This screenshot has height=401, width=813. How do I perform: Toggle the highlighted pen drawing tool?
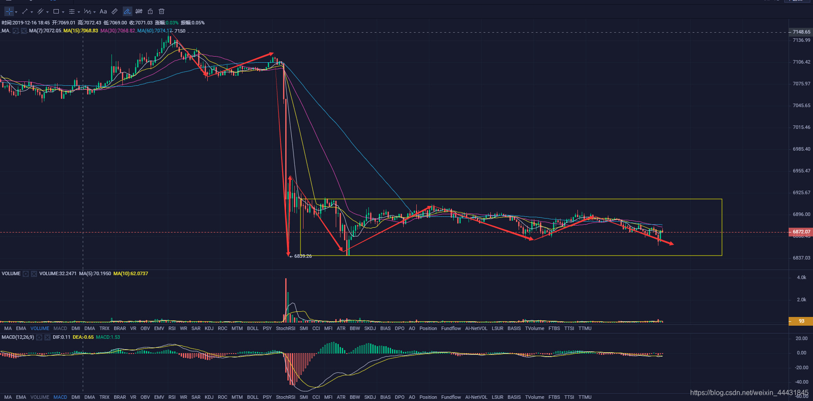click(127, 12)
